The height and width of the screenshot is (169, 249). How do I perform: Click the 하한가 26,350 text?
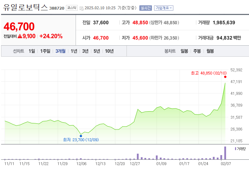tap(164, 38)
